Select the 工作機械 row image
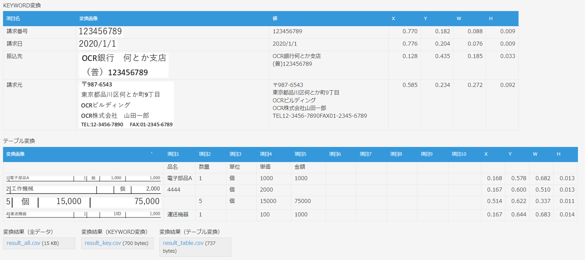585x260 pixels. point(83,189)
